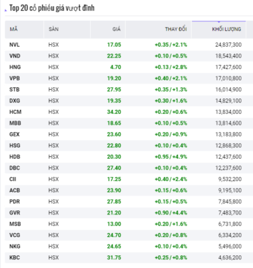Select GEX price 23.60
253x268 pixels.
114,134
